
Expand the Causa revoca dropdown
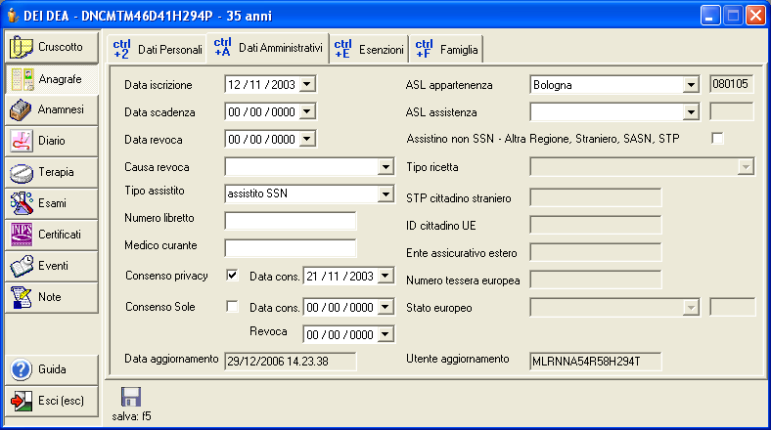(385, 167)
